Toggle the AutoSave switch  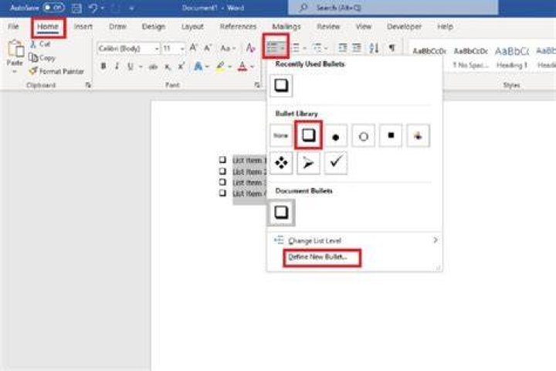pyautogui.click(x=53, y=8)
